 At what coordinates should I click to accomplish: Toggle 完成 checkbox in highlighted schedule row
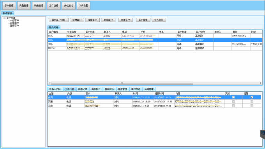pos(233,97)
